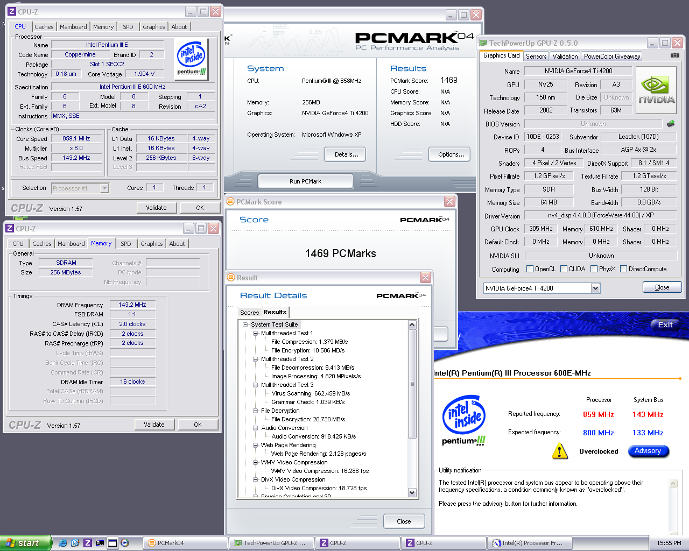This screenshot has height=551, width=689.
Task: Click the PCMark Score window title icon
Action: pyautogui.click(x=230, y=202)
